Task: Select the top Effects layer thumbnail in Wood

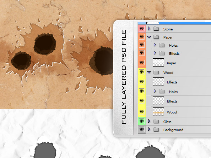Action: click(158, 82)
